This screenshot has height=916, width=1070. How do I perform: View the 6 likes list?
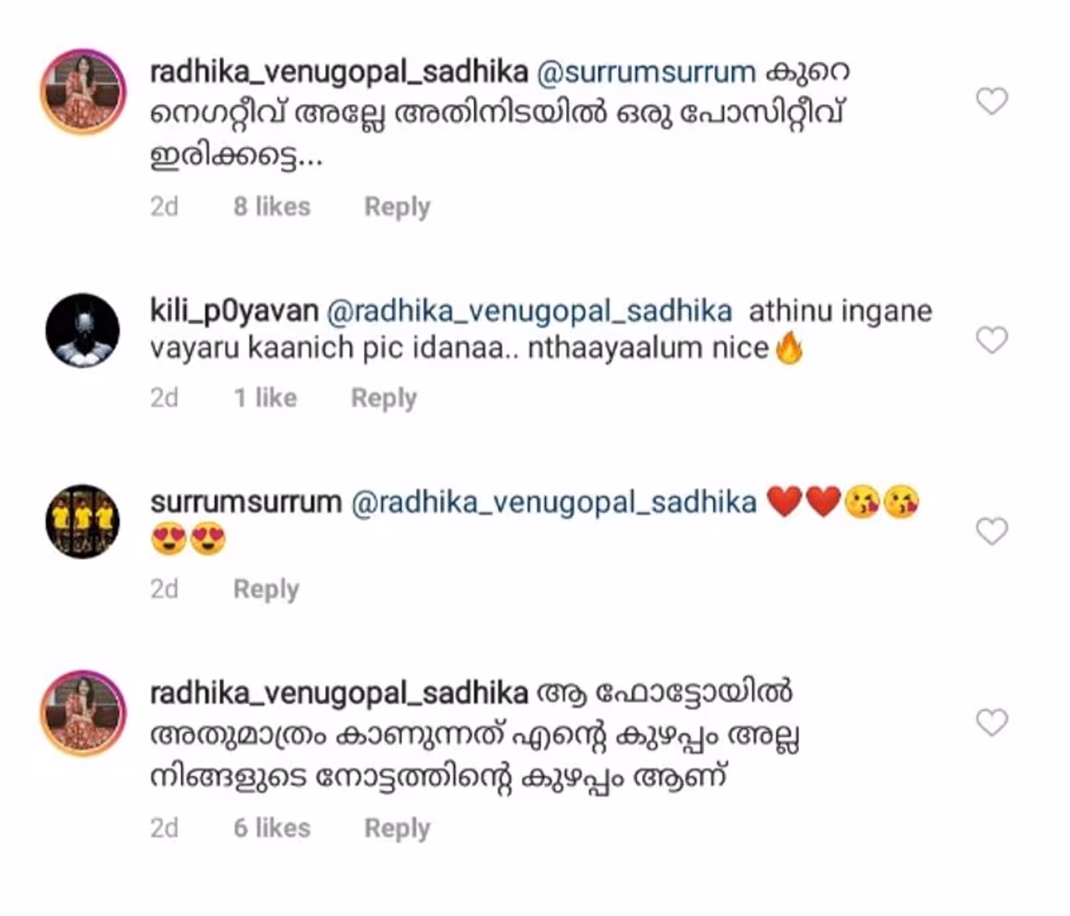(272, 828)
